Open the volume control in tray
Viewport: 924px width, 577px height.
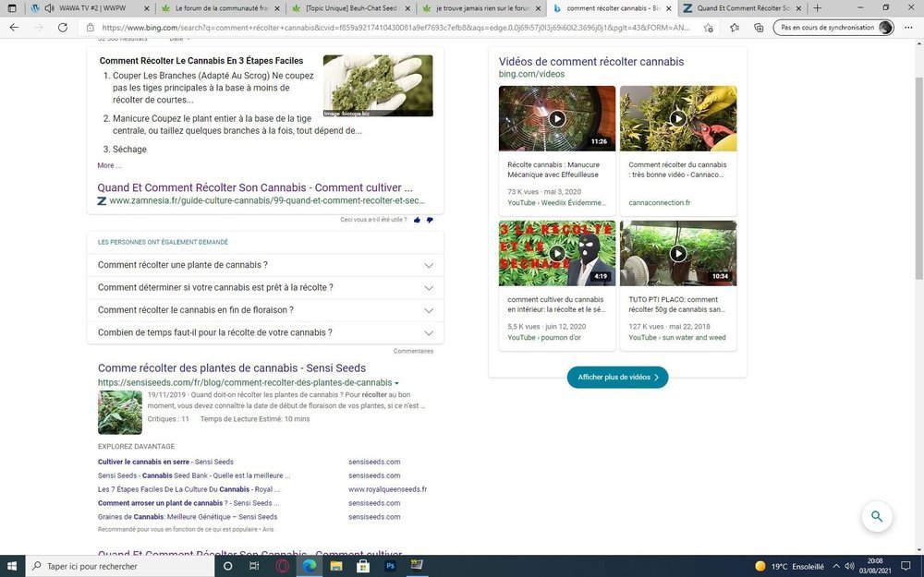[849, 567]
